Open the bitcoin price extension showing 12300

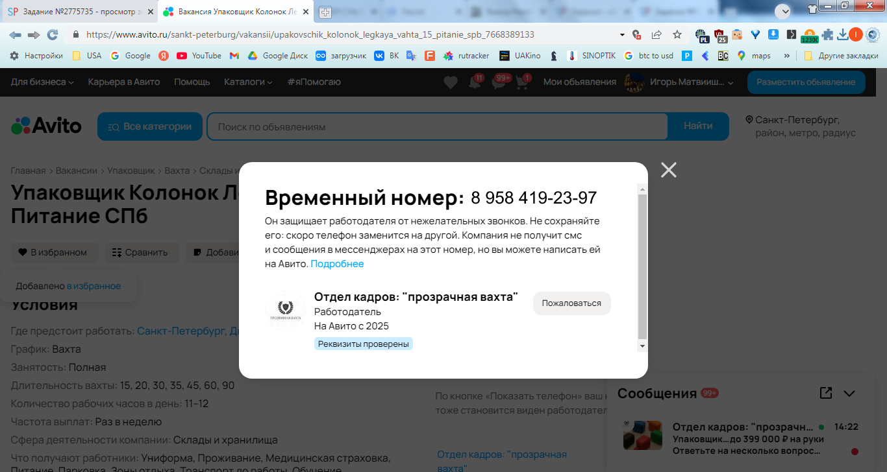(x=810, y=36)
